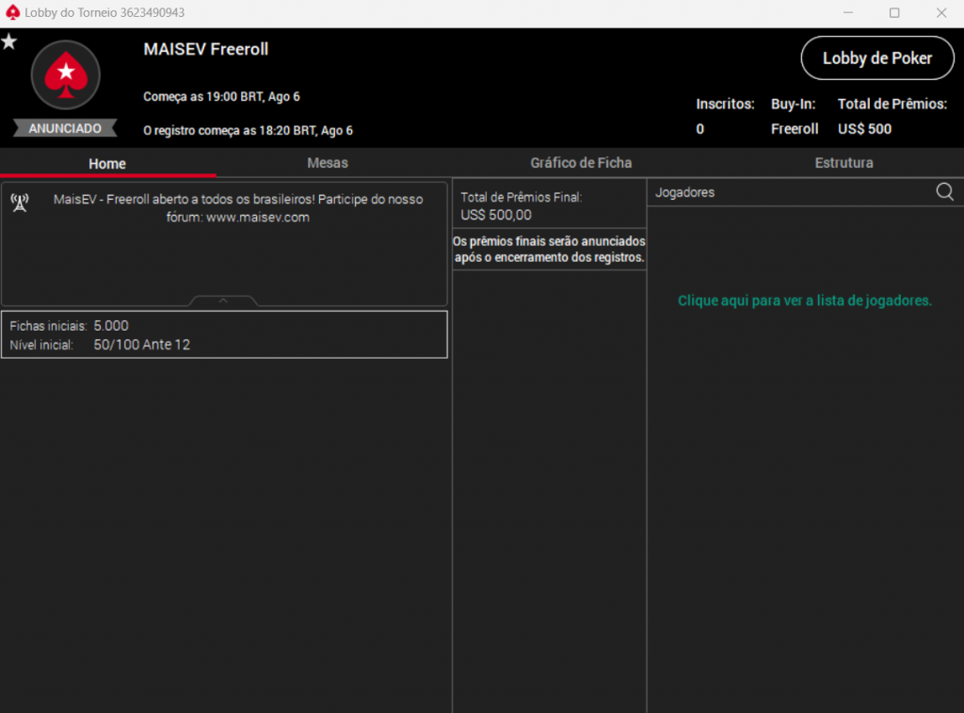Click the 'Nível inicial:' label
Image resolution: width=964 pixels, height=713 pixels.
pos(41,345)
